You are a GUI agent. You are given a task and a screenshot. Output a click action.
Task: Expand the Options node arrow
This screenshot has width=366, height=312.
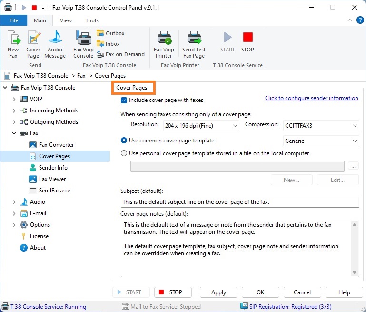14,225
